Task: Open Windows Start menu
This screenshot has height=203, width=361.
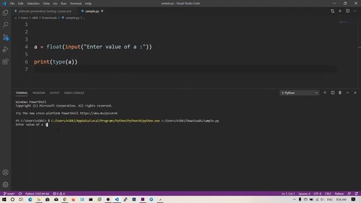Action: click(x=4, y=200)
